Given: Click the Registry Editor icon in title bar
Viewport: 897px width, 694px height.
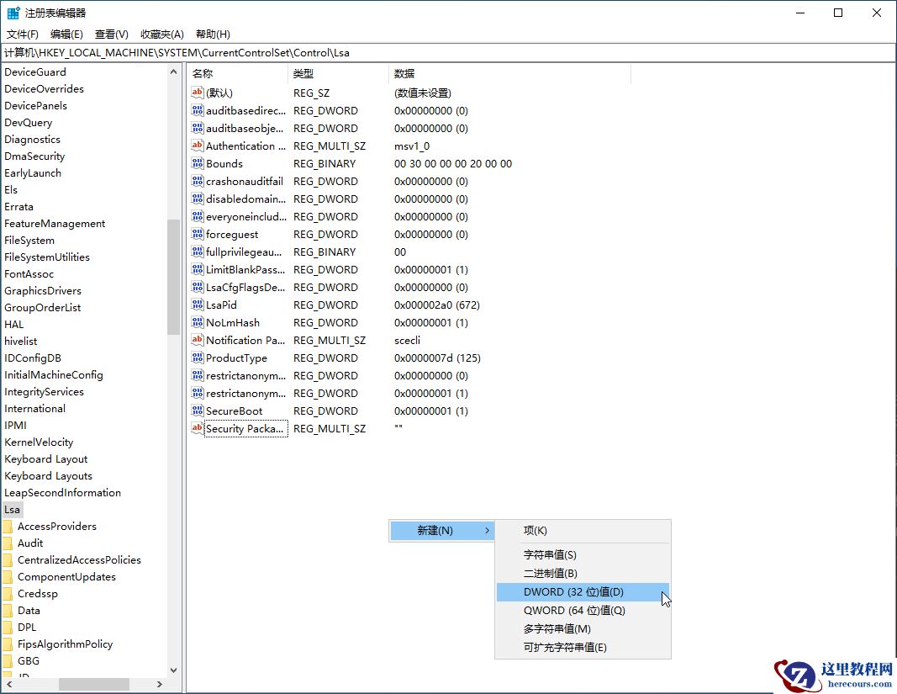Looking at the screenshot, I should click(x=13, y=12).
